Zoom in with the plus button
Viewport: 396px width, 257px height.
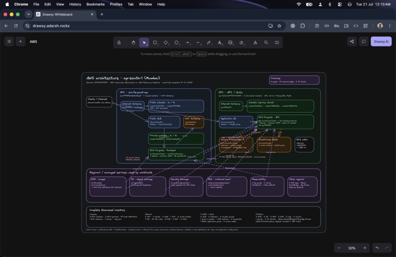(x=365, y=248)
